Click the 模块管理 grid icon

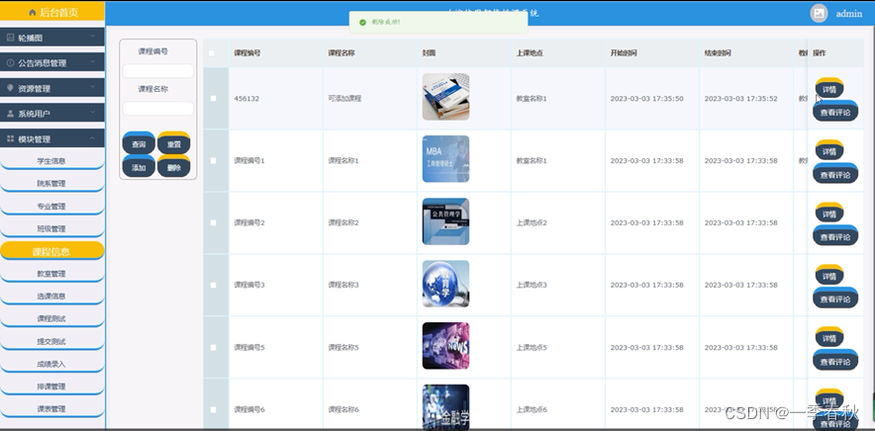coord(11,138)
